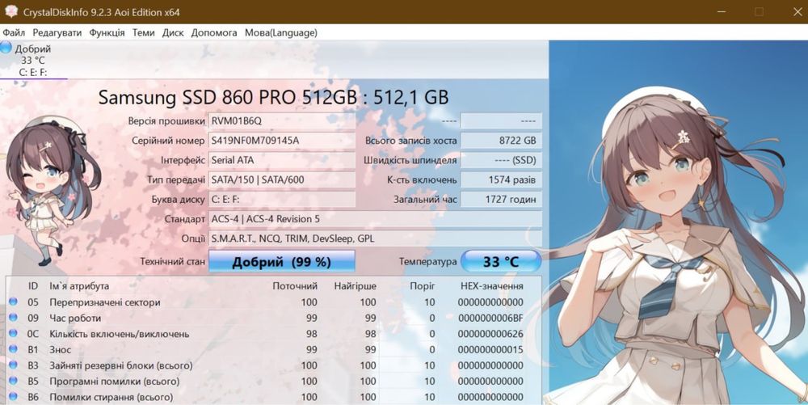Click the spindle speed value ---- (SSD)
The image size is (808, 405).
pyautogui.click(x=501, y=160)
